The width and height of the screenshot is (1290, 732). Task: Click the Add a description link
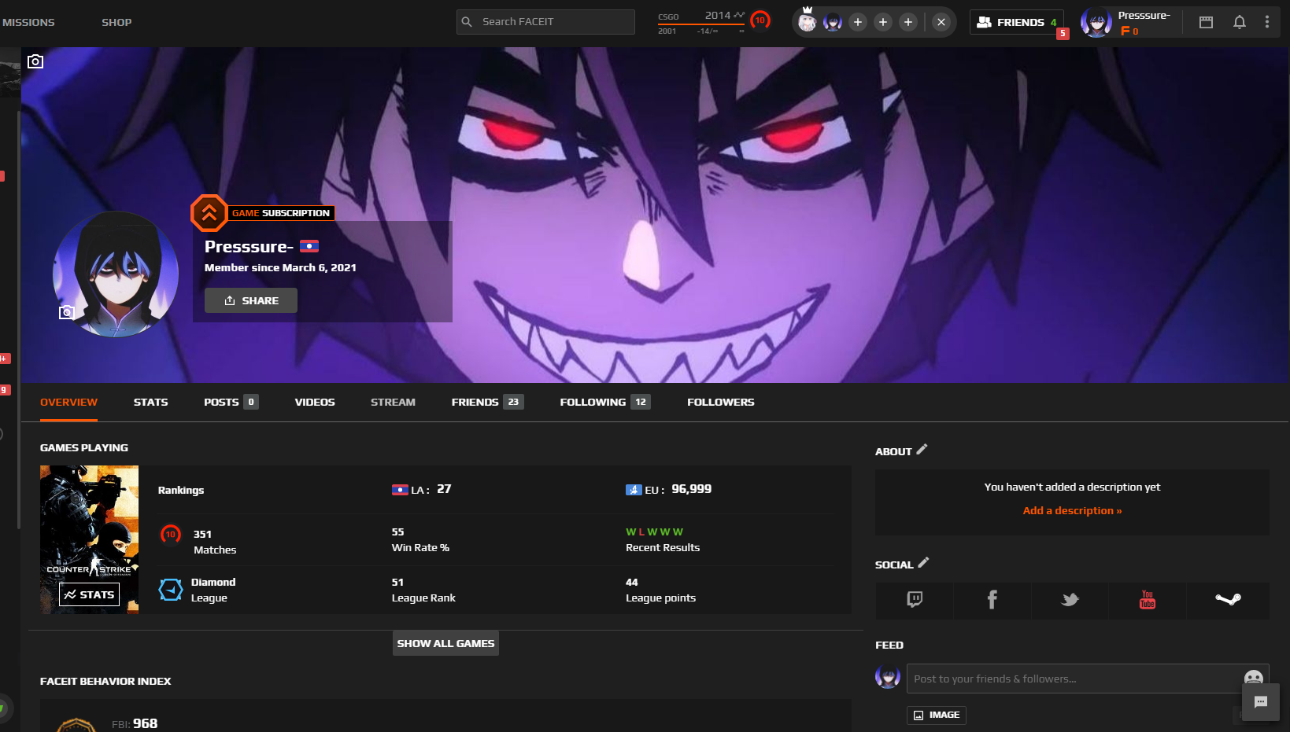[x=1072, y=510]
